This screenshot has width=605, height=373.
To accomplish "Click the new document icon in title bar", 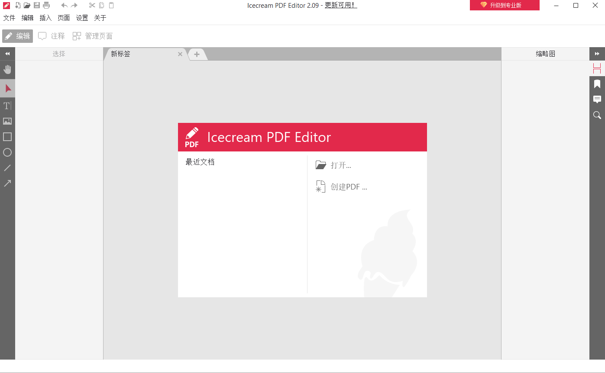I will click(x=18, y=5).
